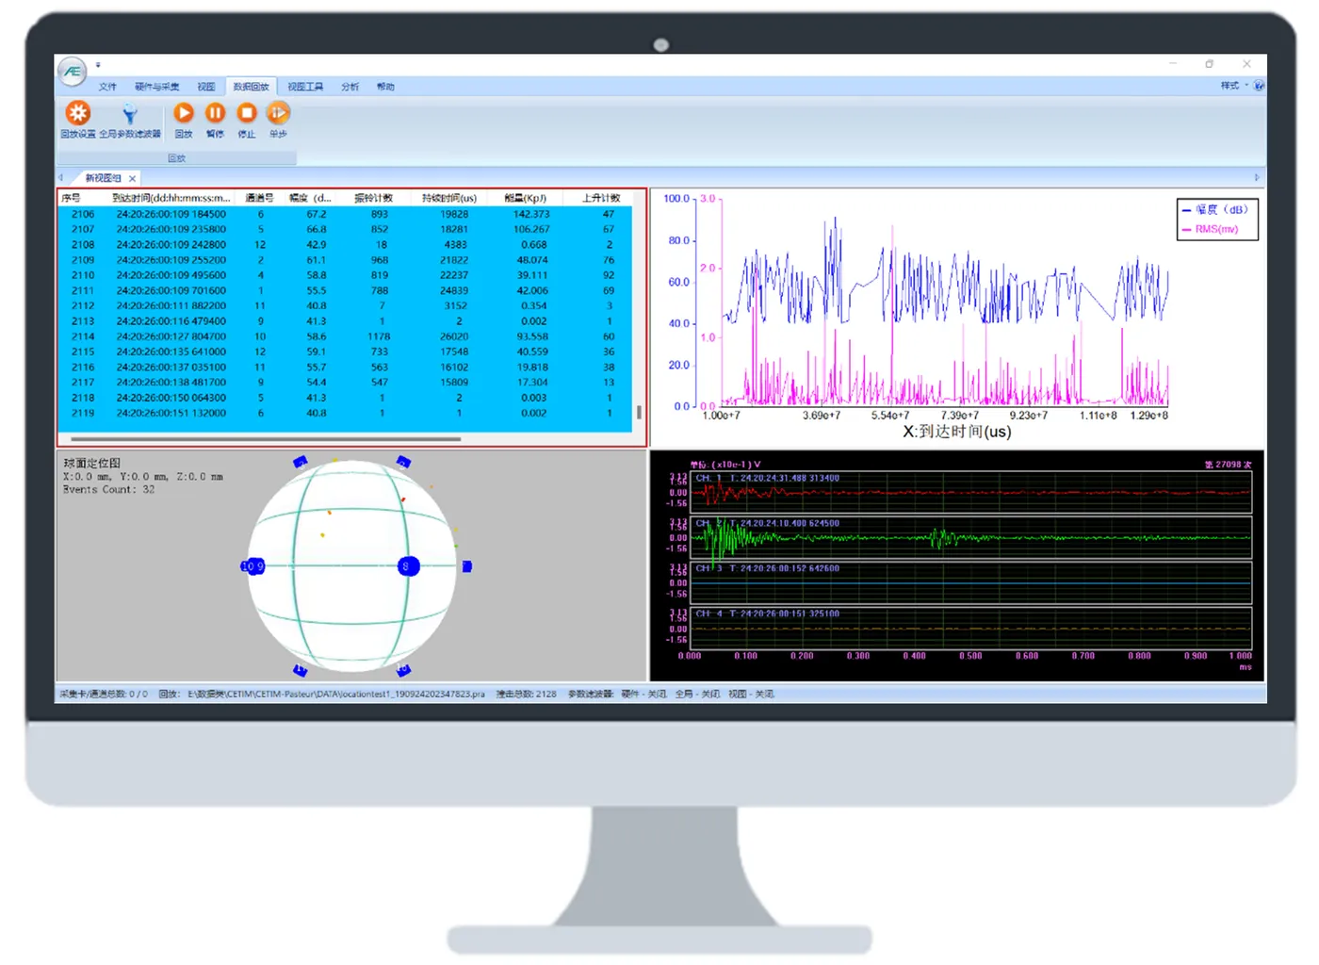Click the energy value 142.373 cell
Screen dimensions: 1319x965
coord(531,214)
